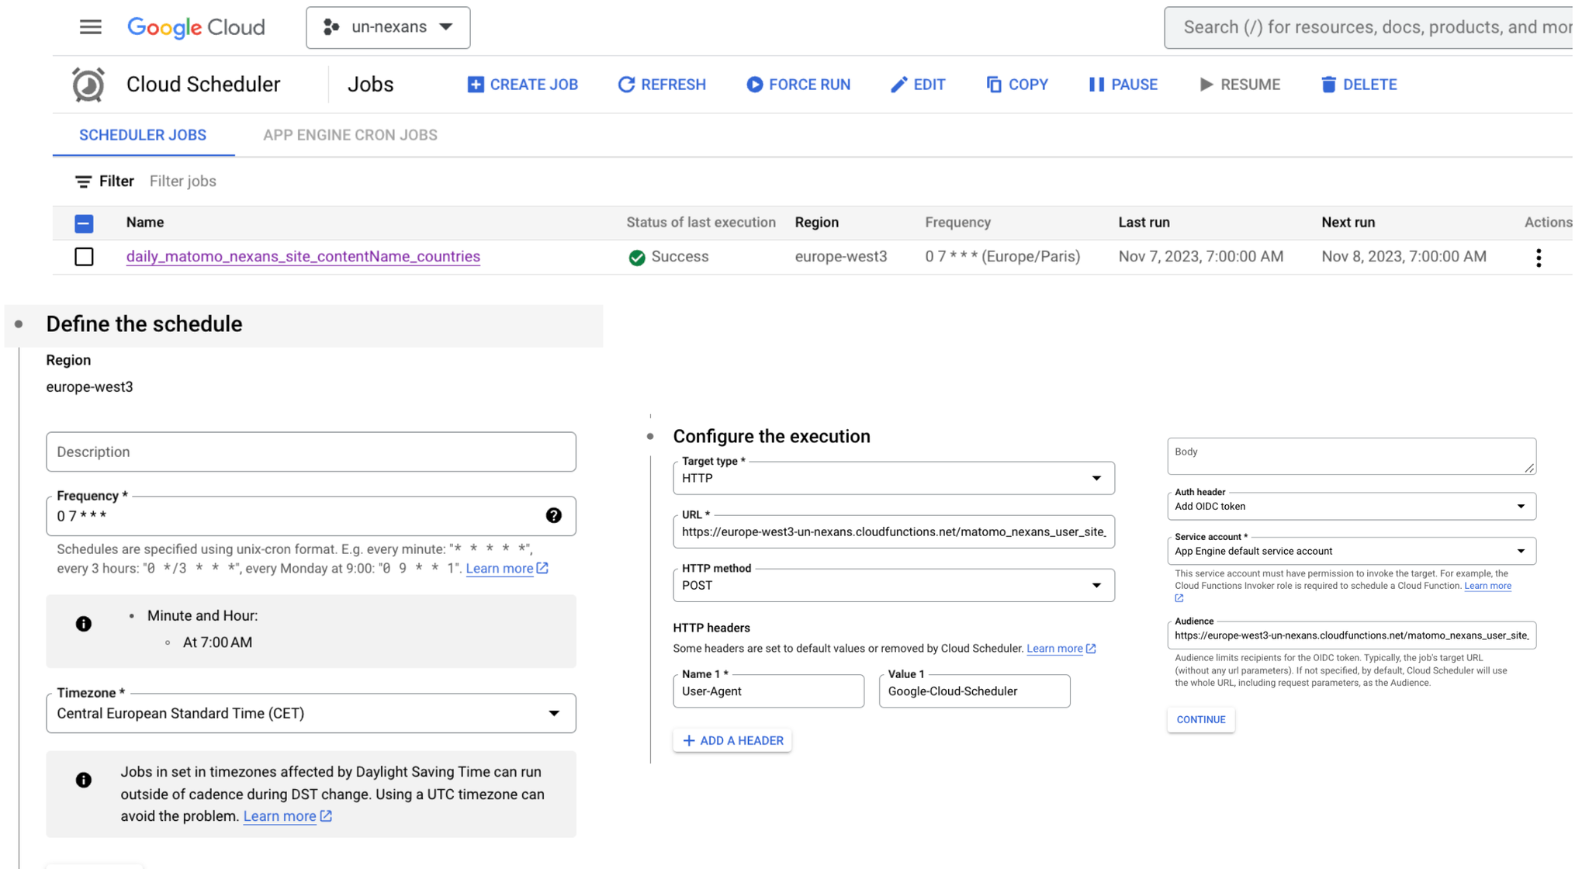The image size is (1589, 869).
Task: Open the hamburger navigation menu
Action: (91, 27)
